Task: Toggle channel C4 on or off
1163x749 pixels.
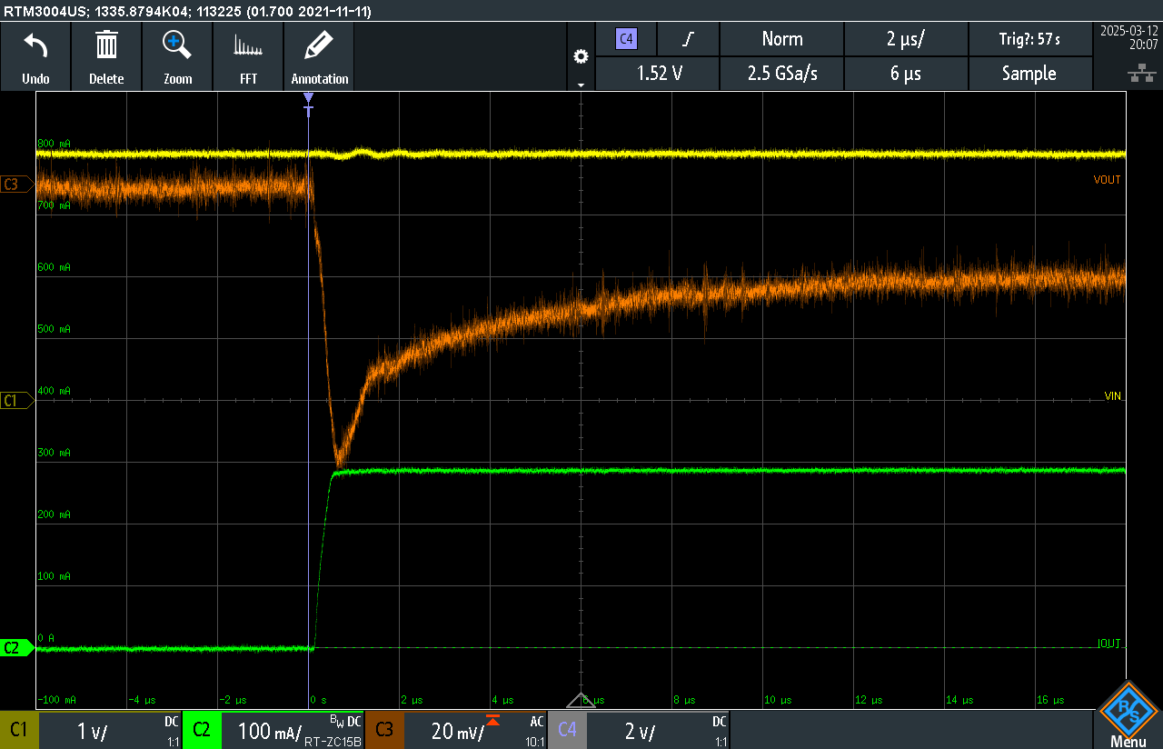Action: [x=567, y=730]
